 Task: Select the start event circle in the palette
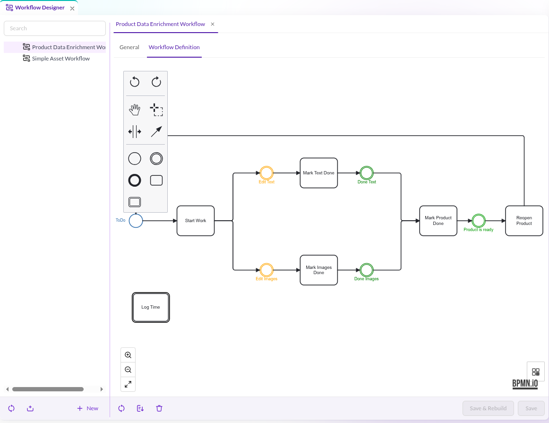click(135, 159)
